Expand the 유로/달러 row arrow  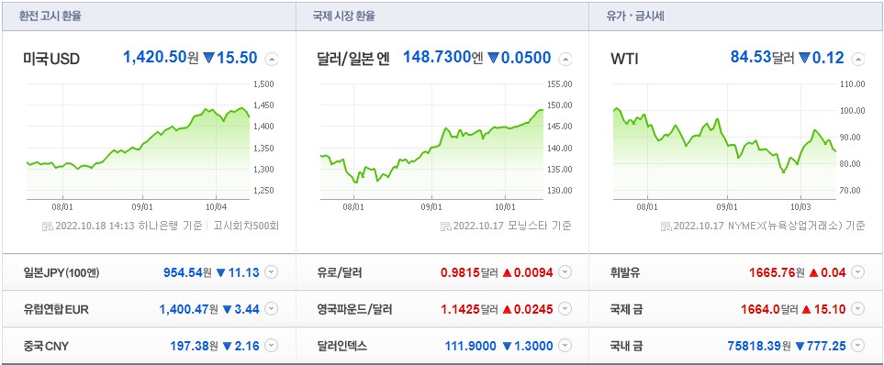565,272
